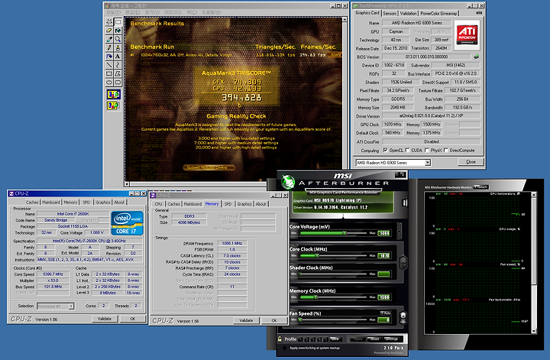Click the Core Clock slider handle
This screenshot has height=360, width=550.
(x=317, y=255)
